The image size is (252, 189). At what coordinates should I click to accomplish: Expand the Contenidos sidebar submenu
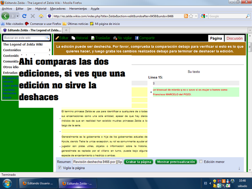pyautogui.click(x=50, y=50)
